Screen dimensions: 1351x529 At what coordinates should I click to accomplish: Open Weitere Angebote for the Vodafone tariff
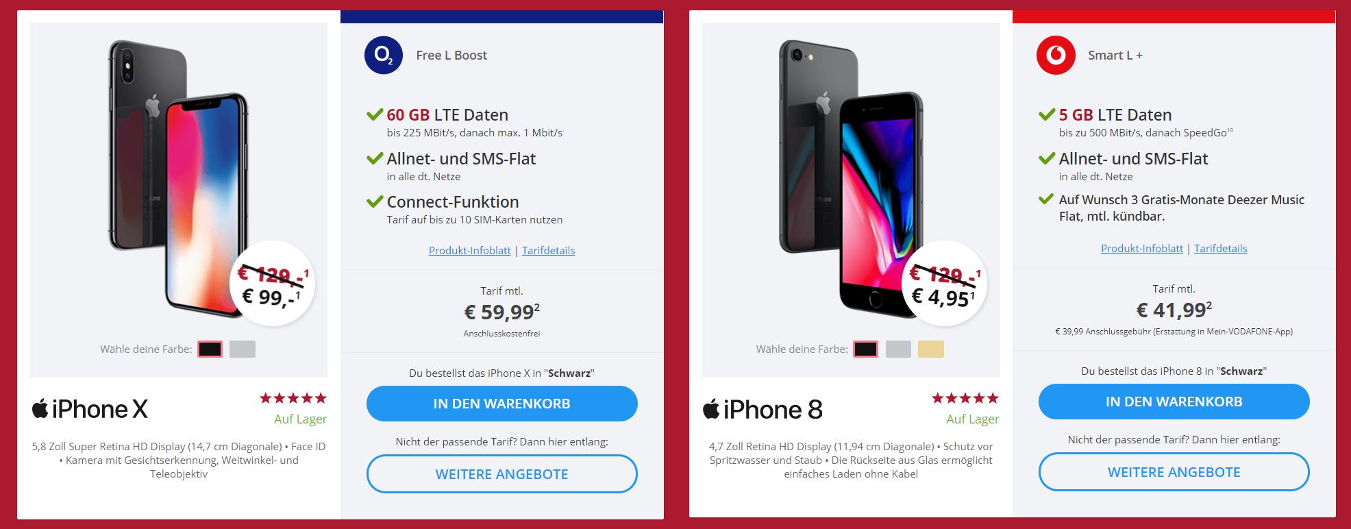[1174, 472]
